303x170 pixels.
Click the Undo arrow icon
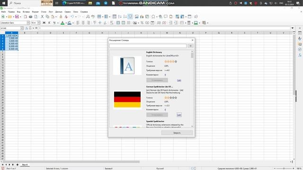pyautogui.click(x=72, y=17)
